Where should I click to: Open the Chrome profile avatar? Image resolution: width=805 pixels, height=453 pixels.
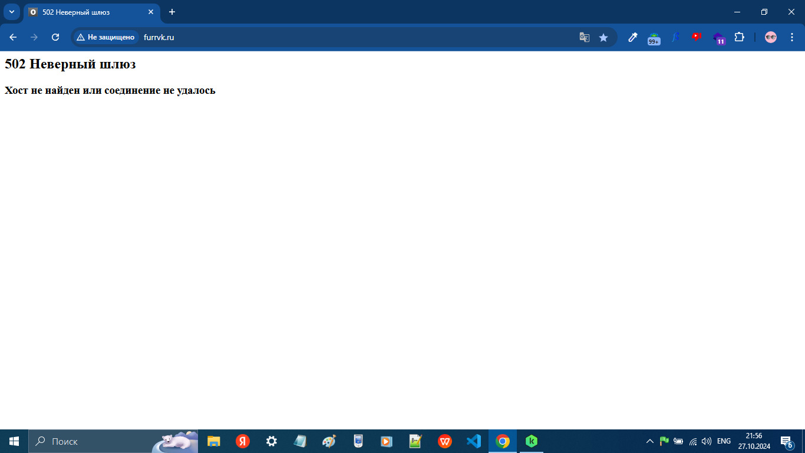click(x=771, y=37)
